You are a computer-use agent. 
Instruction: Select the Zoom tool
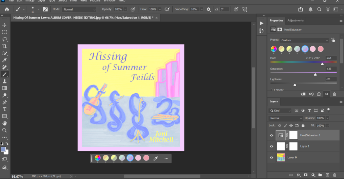point(4,130)
